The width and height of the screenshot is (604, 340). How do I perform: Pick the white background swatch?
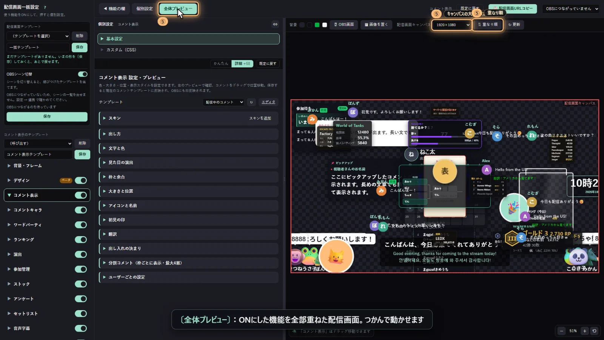click(x=325, y=25)
